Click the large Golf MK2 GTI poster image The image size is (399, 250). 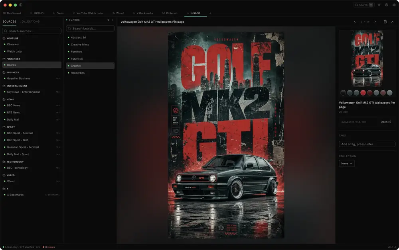click(x=226, y=135)
